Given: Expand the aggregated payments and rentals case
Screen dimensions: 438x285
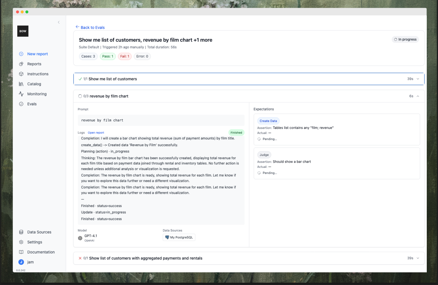Looking at the screenshot, I should 418,258.
